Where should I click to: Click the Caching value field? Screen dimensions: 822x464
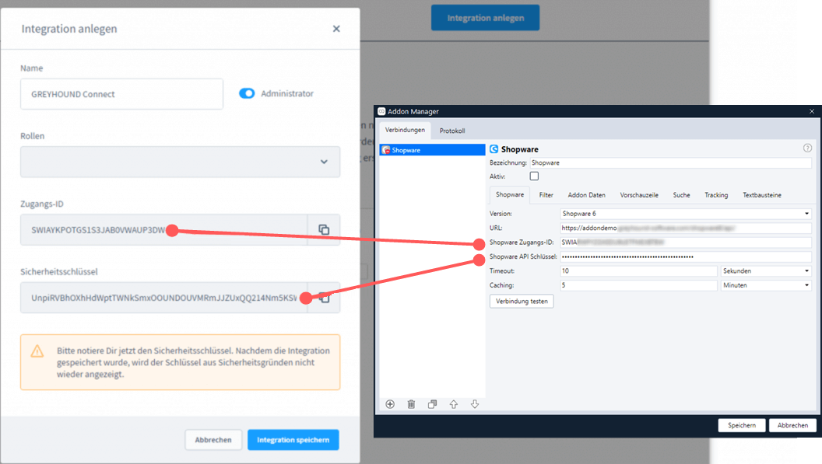coord(638,285)
